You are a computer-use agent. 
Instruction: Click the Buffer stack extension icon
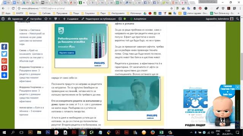click(x=194, y=8)
